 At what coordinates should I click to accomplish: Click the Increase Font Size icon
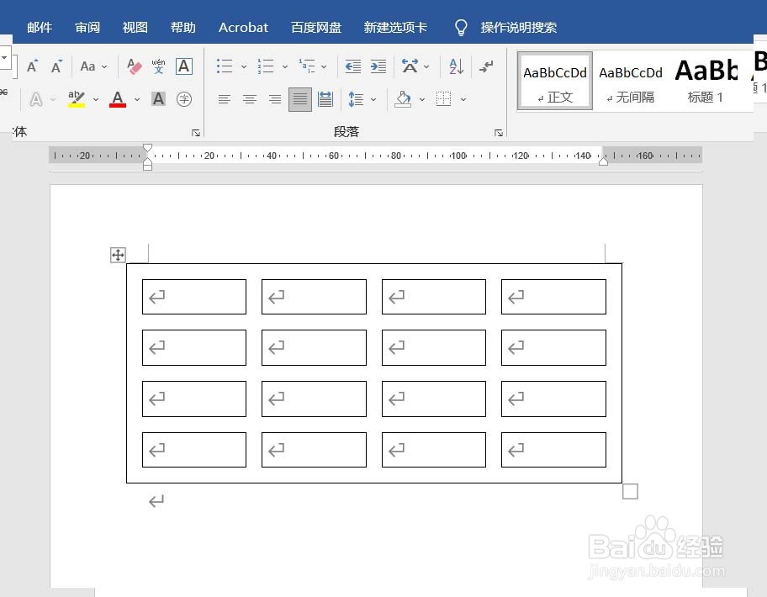[x=32, y=66]
